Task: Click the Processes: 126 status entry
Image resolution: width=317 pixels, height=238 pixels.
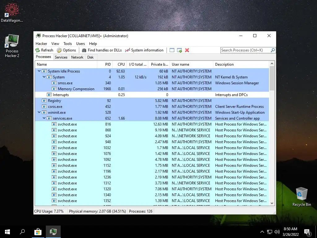Action: coord(141,211)
